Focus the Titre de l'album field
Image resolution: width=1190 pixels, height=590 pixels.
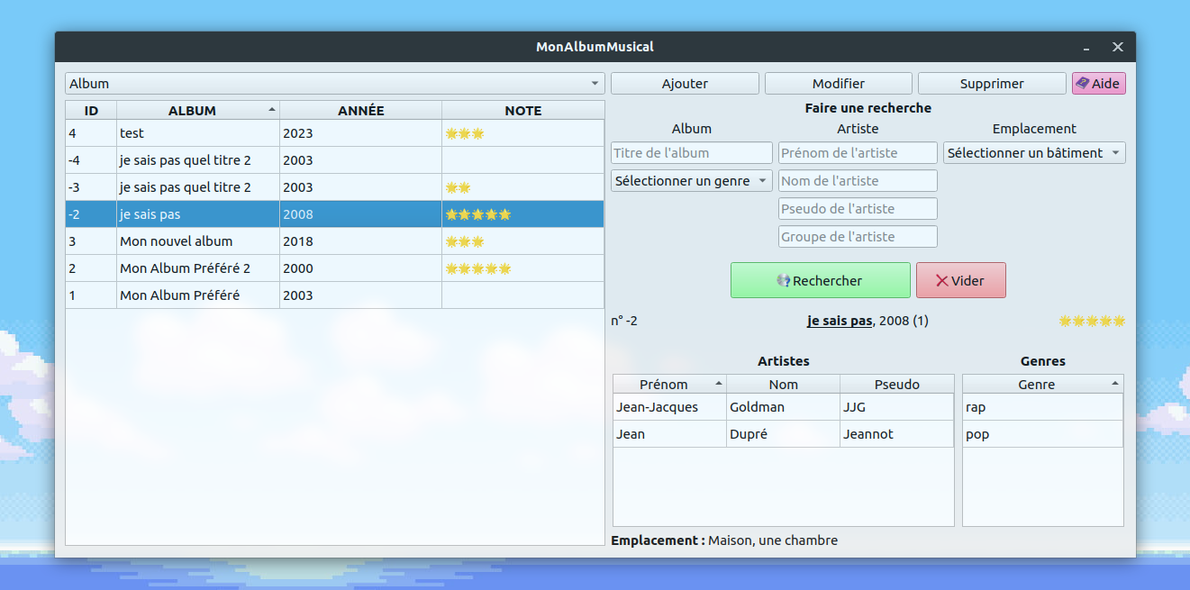(691, 152)
